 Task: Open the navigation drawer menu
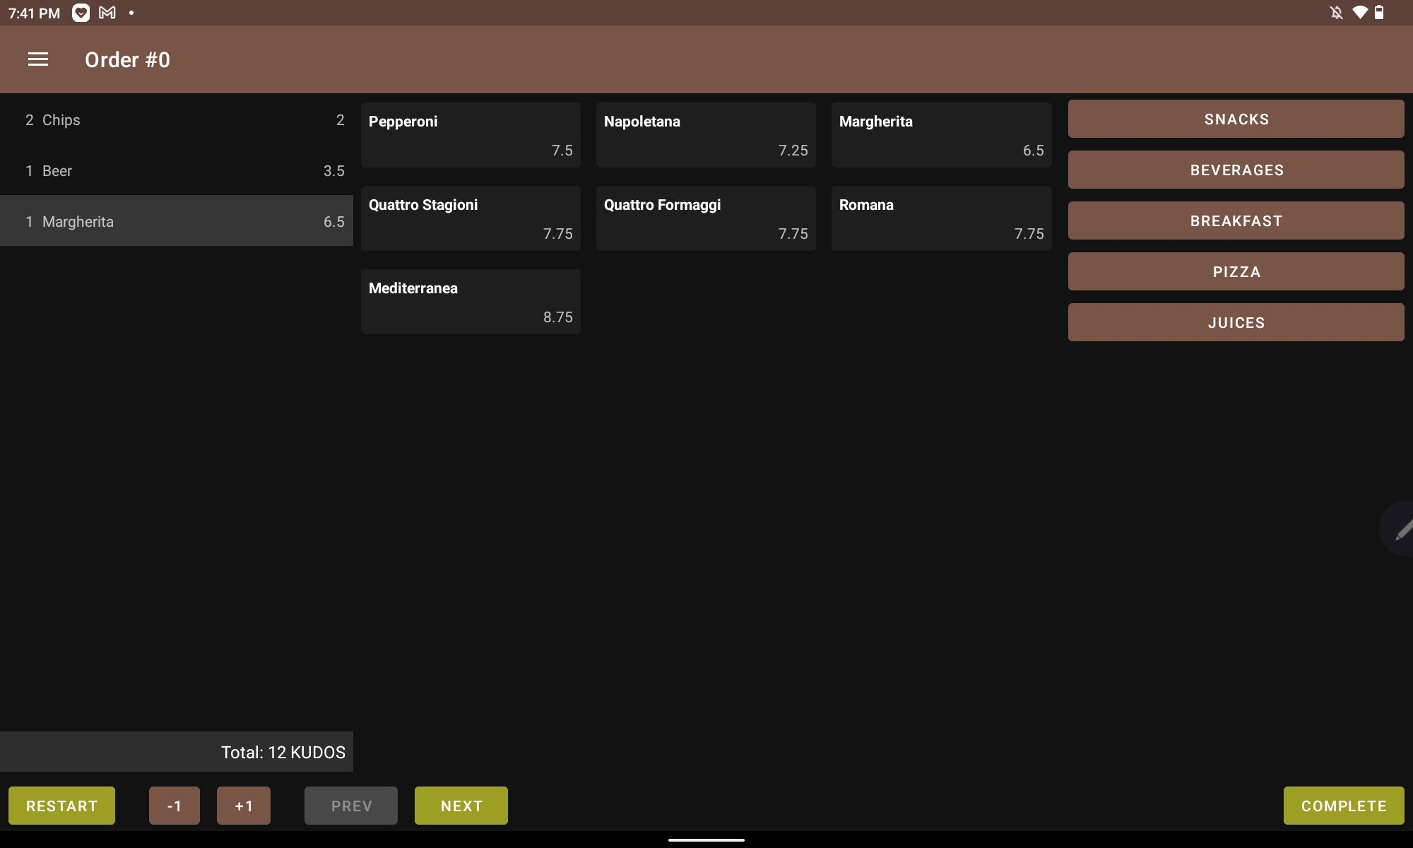point(38,59)
